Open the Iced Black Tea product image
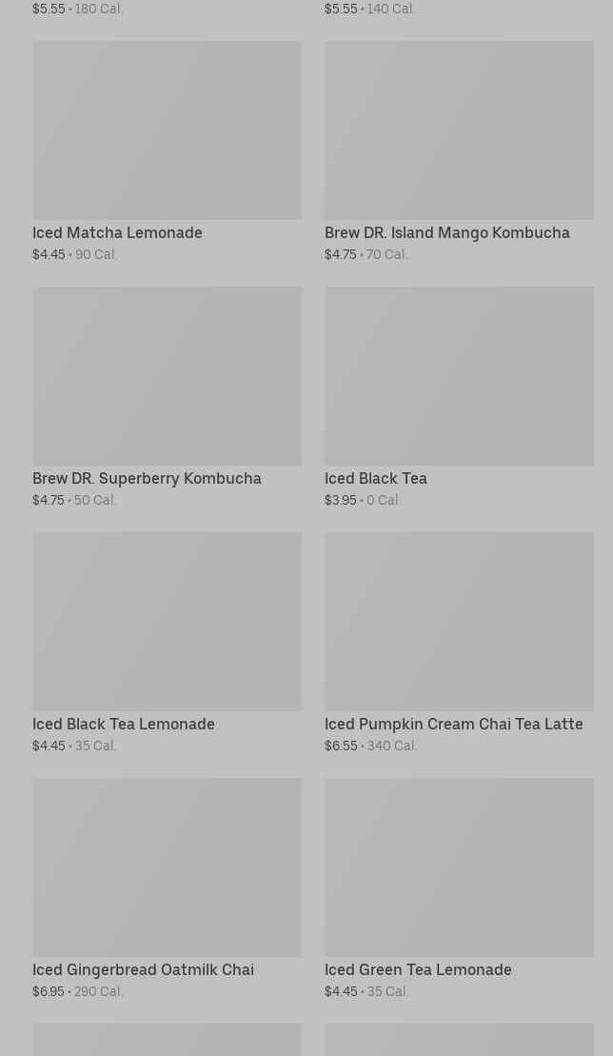This screenshot has height=1056, width=613. 459,376
